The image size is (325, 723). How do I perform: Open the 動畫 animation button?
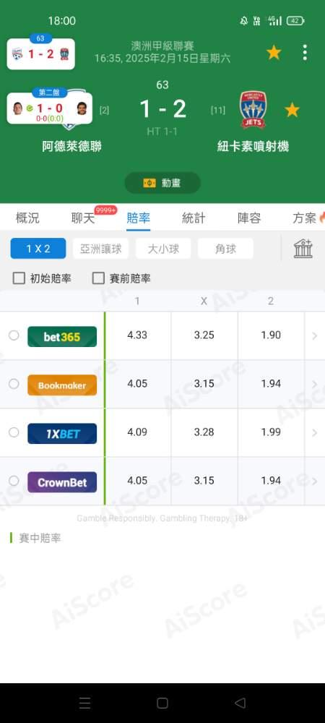click(x=162, y=183)
